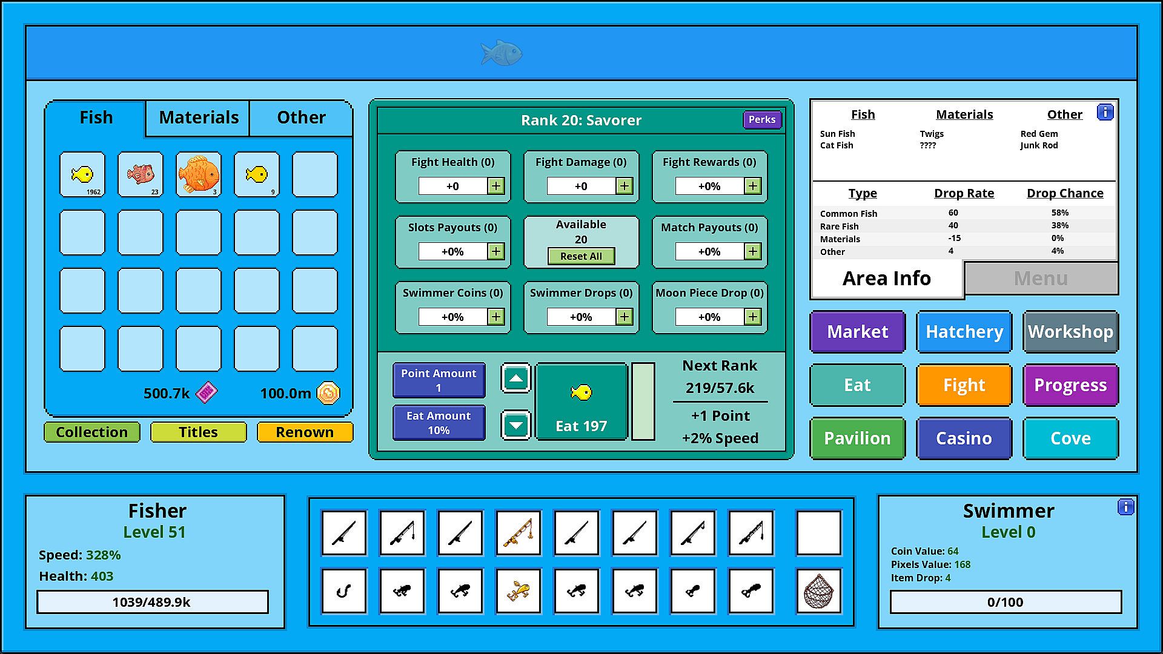1163x654 pixels.
Task: Click the fishing net equipment slot
Action: tap(818, 591)
